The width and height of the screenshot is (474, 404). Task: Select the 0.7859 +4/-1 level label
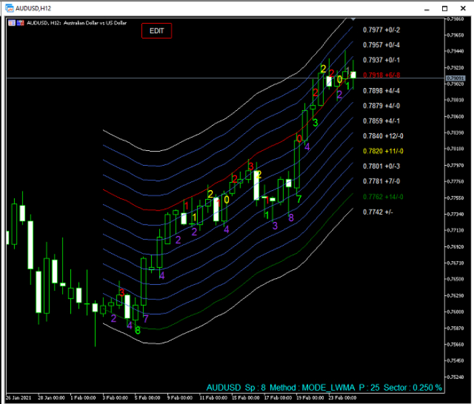click(381, 121)
